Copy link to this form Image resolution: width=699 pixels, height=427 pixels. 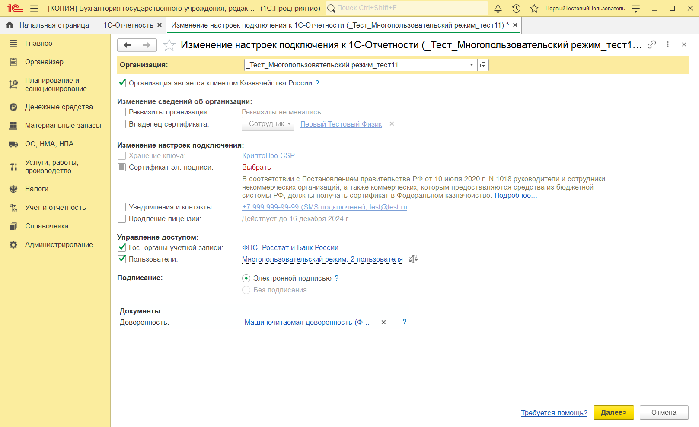[651, 44]
